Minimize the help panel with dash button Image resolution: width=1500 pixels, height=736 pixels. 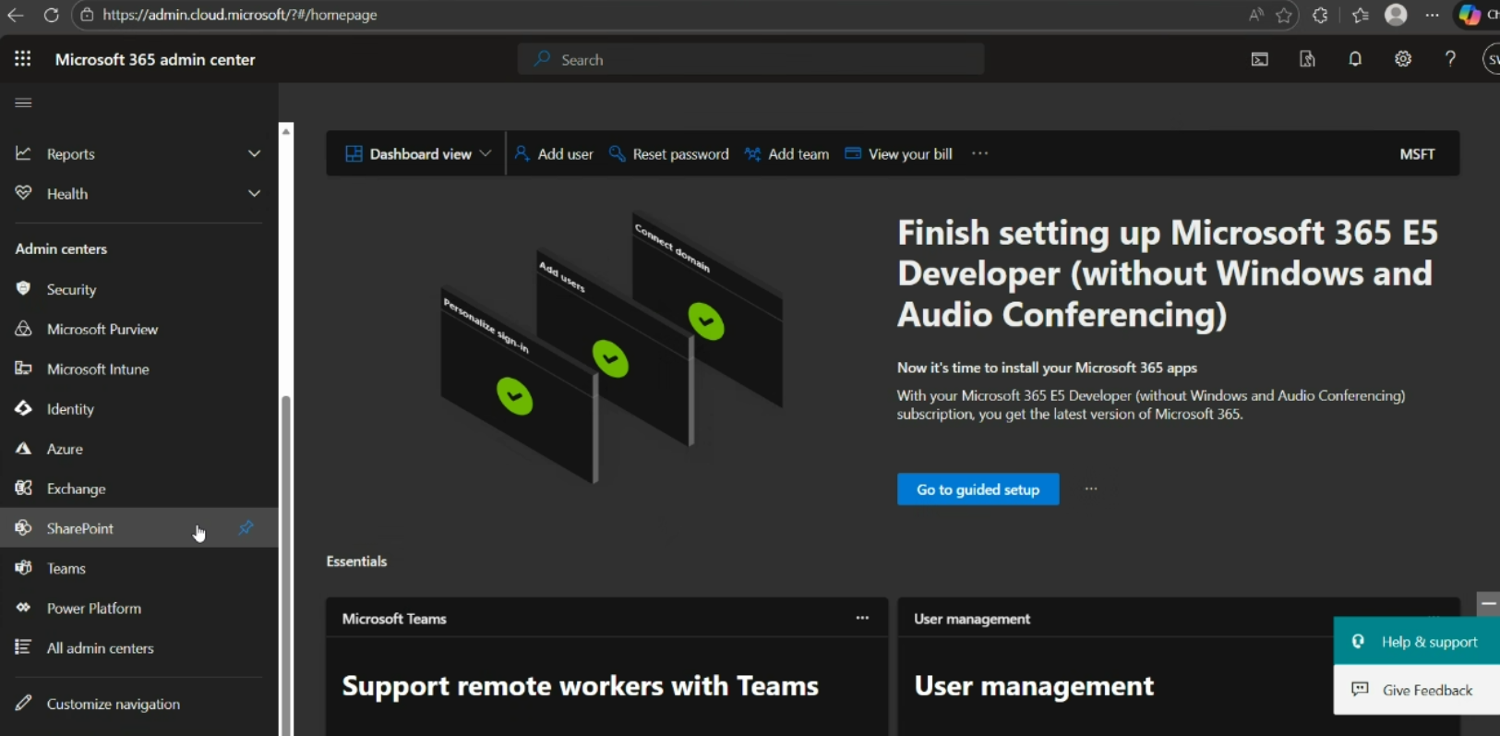coord(1488,603)
